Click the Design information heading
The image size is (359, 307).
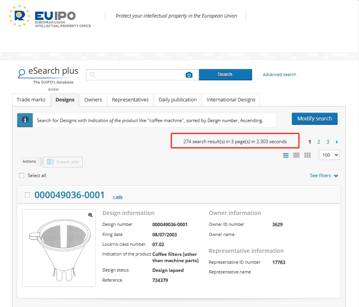tap(128, 213)
